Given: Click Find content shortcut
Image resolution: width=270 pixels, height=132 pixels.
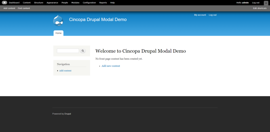Looking at the screenshot, I should 24,8.
